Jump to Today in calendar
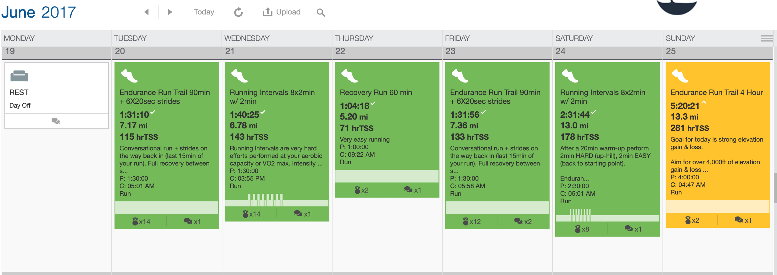 coord(204,12)
